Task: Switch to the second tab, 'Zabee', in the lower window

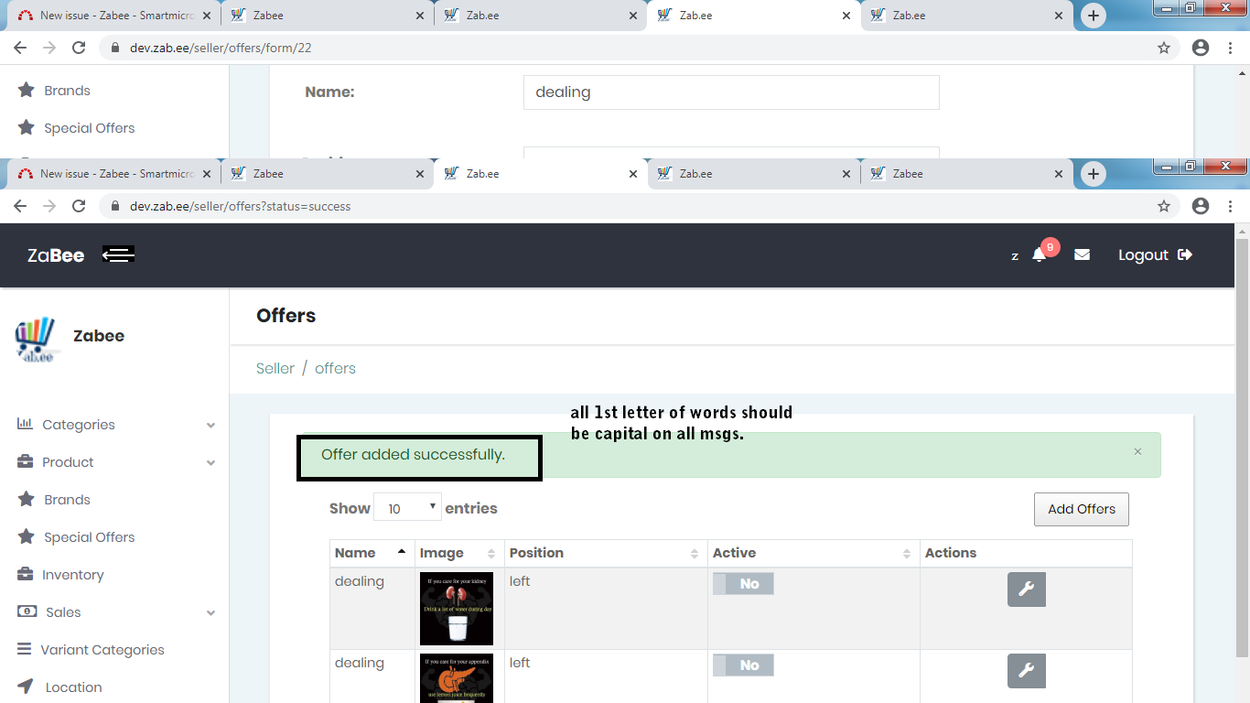Action: coord(328,173)
